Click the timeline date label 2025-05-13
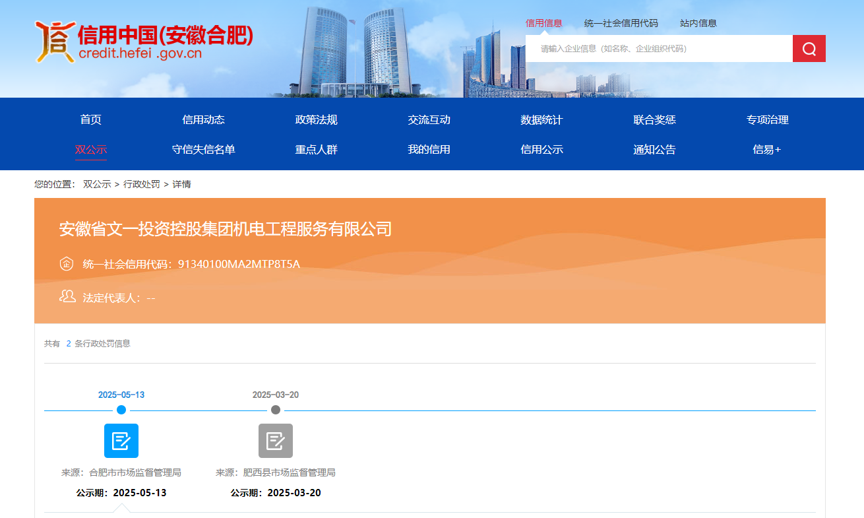864x518 pixels. [x=121, y=395]
